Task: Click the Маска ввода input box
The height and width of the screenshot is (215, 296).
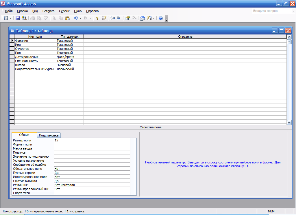Action: click(x=92, y=148)
